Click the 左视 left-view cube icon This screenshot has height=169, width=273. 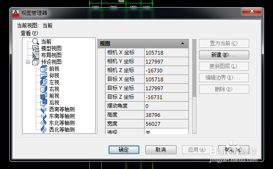coord(44,82)
